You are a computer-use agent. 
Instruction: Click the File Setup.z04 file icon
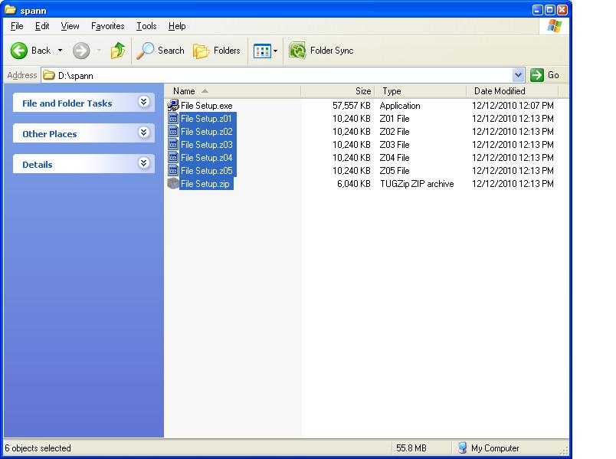[x=173, y=157]
